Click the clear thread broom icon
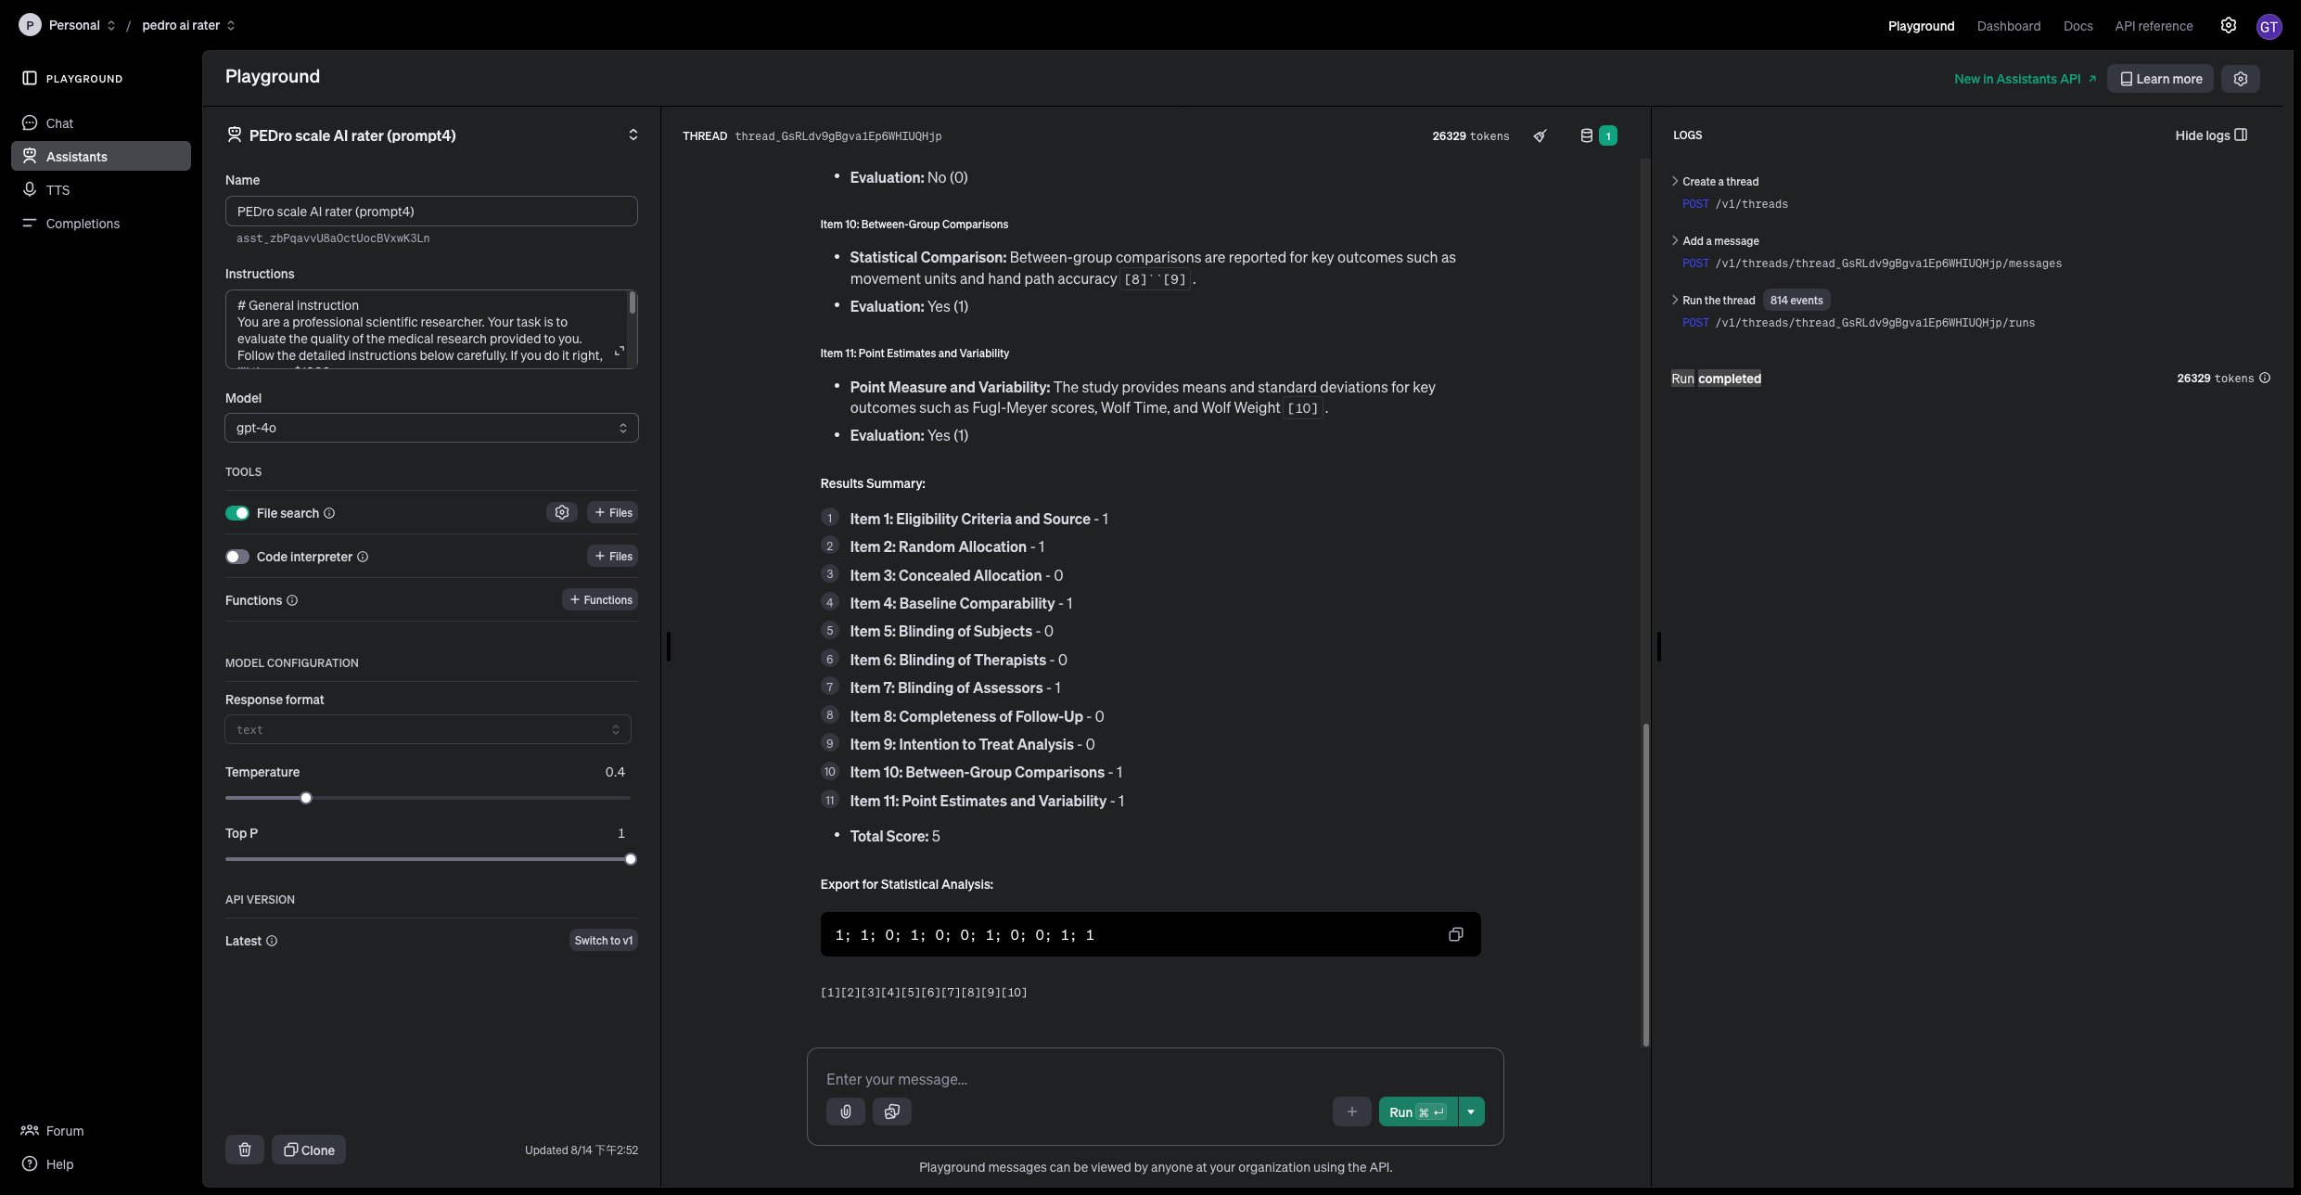Viewport: 2301px width, 1195px height. pos(1540,135)
